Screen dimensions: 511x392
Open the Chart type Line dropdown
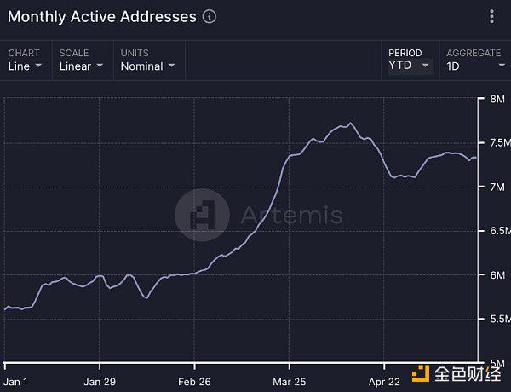pos(26,61)
